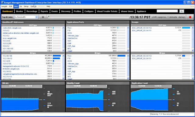The height and width of the screenshot is (117, 195).
Task: Open the Help menu
Action: 48,6
